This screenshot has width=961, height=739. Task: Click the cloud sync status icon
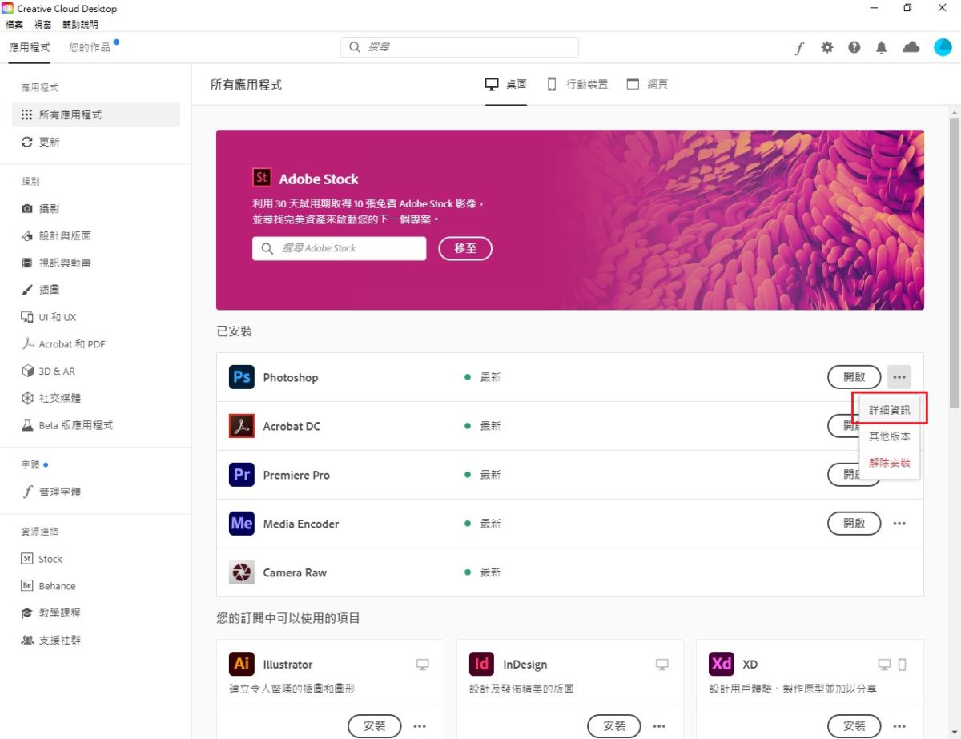[911, 48]
